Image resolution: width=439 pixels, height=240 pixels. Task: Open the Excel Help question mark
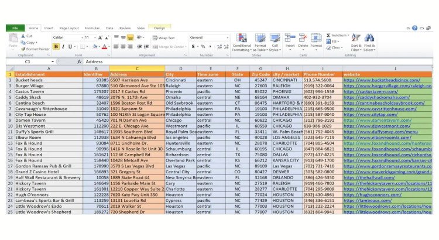(x=414, y=28)
